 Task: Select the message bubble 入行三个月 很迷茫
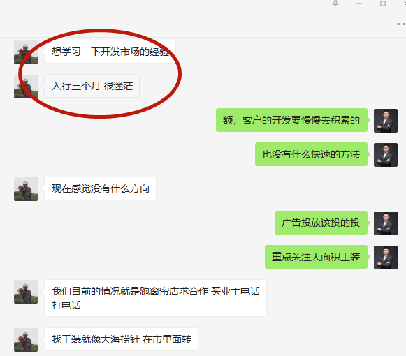click(x=92, y=86)
